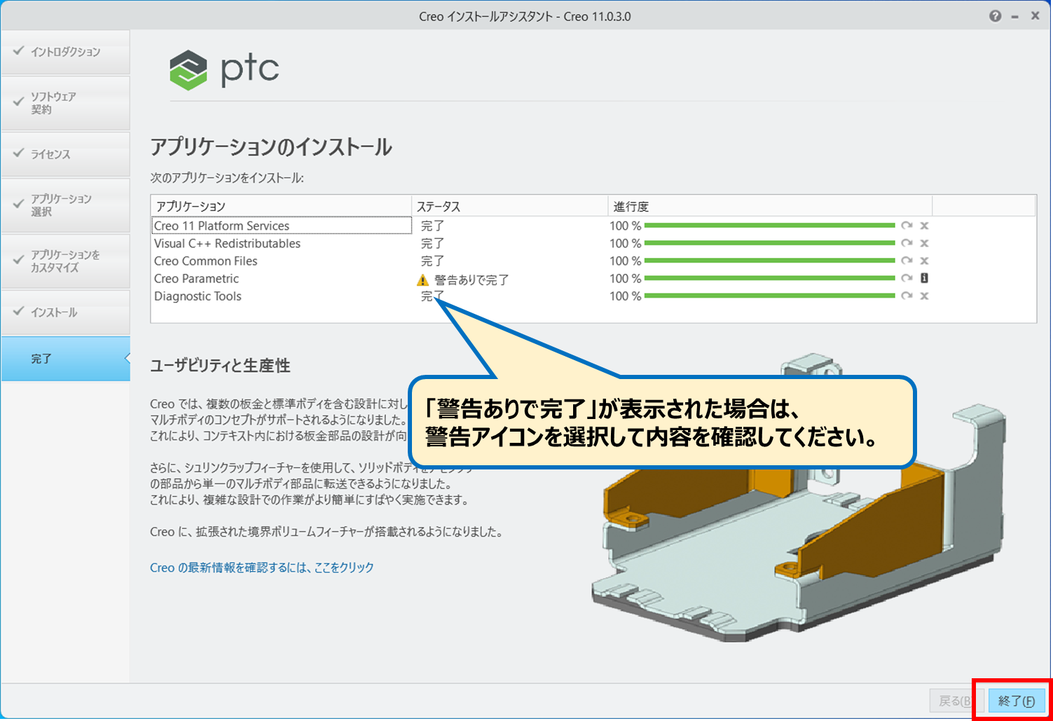Select Creo 11 Platform Services row
Image resolution: width=1053 pixels, height=721 pixels.
point(221,226)
